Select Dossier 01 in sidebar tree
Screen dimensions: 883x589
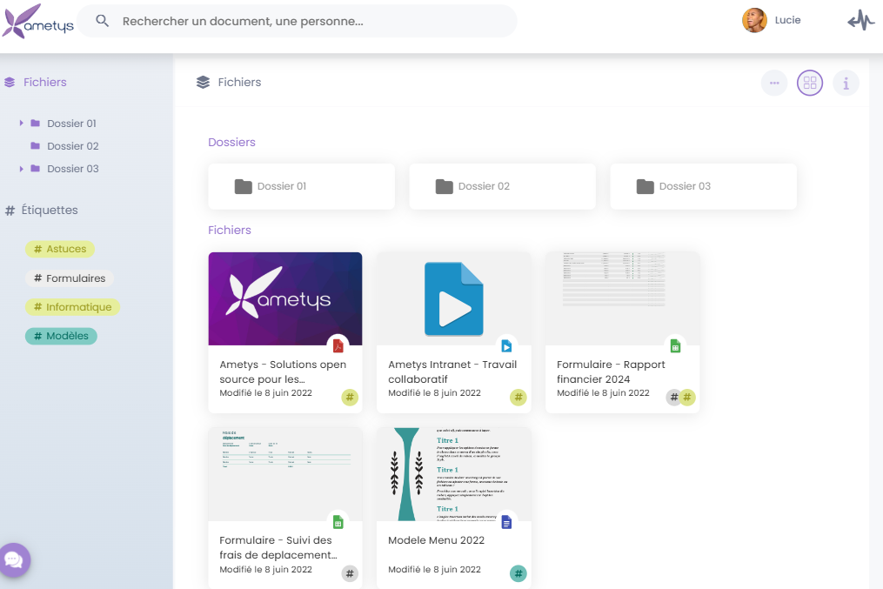[71, 124]
